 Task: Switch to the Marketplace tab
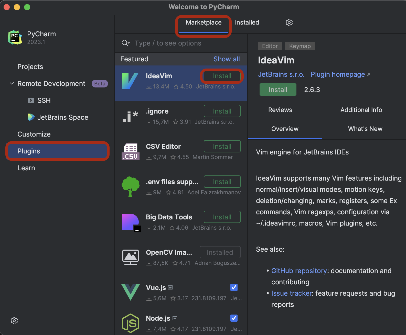coord(204,23)
